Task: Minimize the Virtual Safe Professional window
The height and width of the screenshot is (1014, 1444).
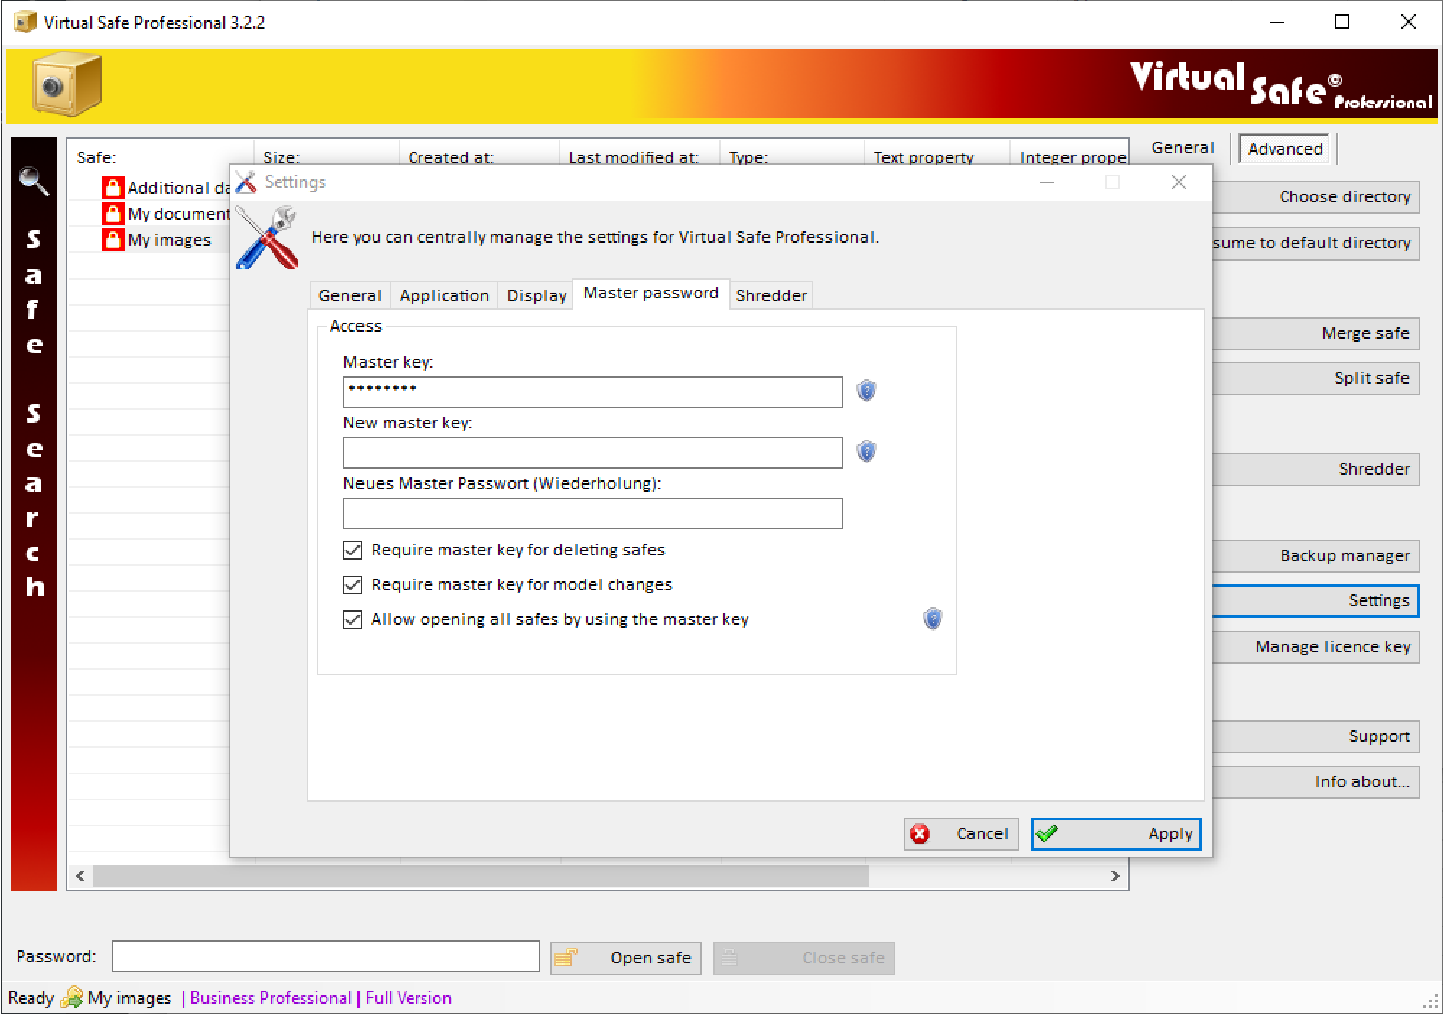Action: point(1276,22)
